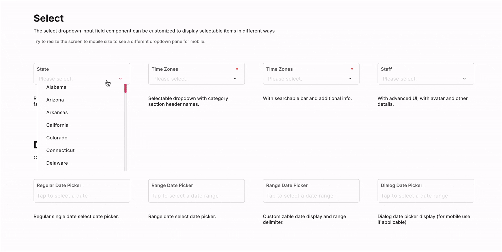The image size is (502, 252).
Task: Open the Dialog Date Picker field
Action: tap(426, 196)
